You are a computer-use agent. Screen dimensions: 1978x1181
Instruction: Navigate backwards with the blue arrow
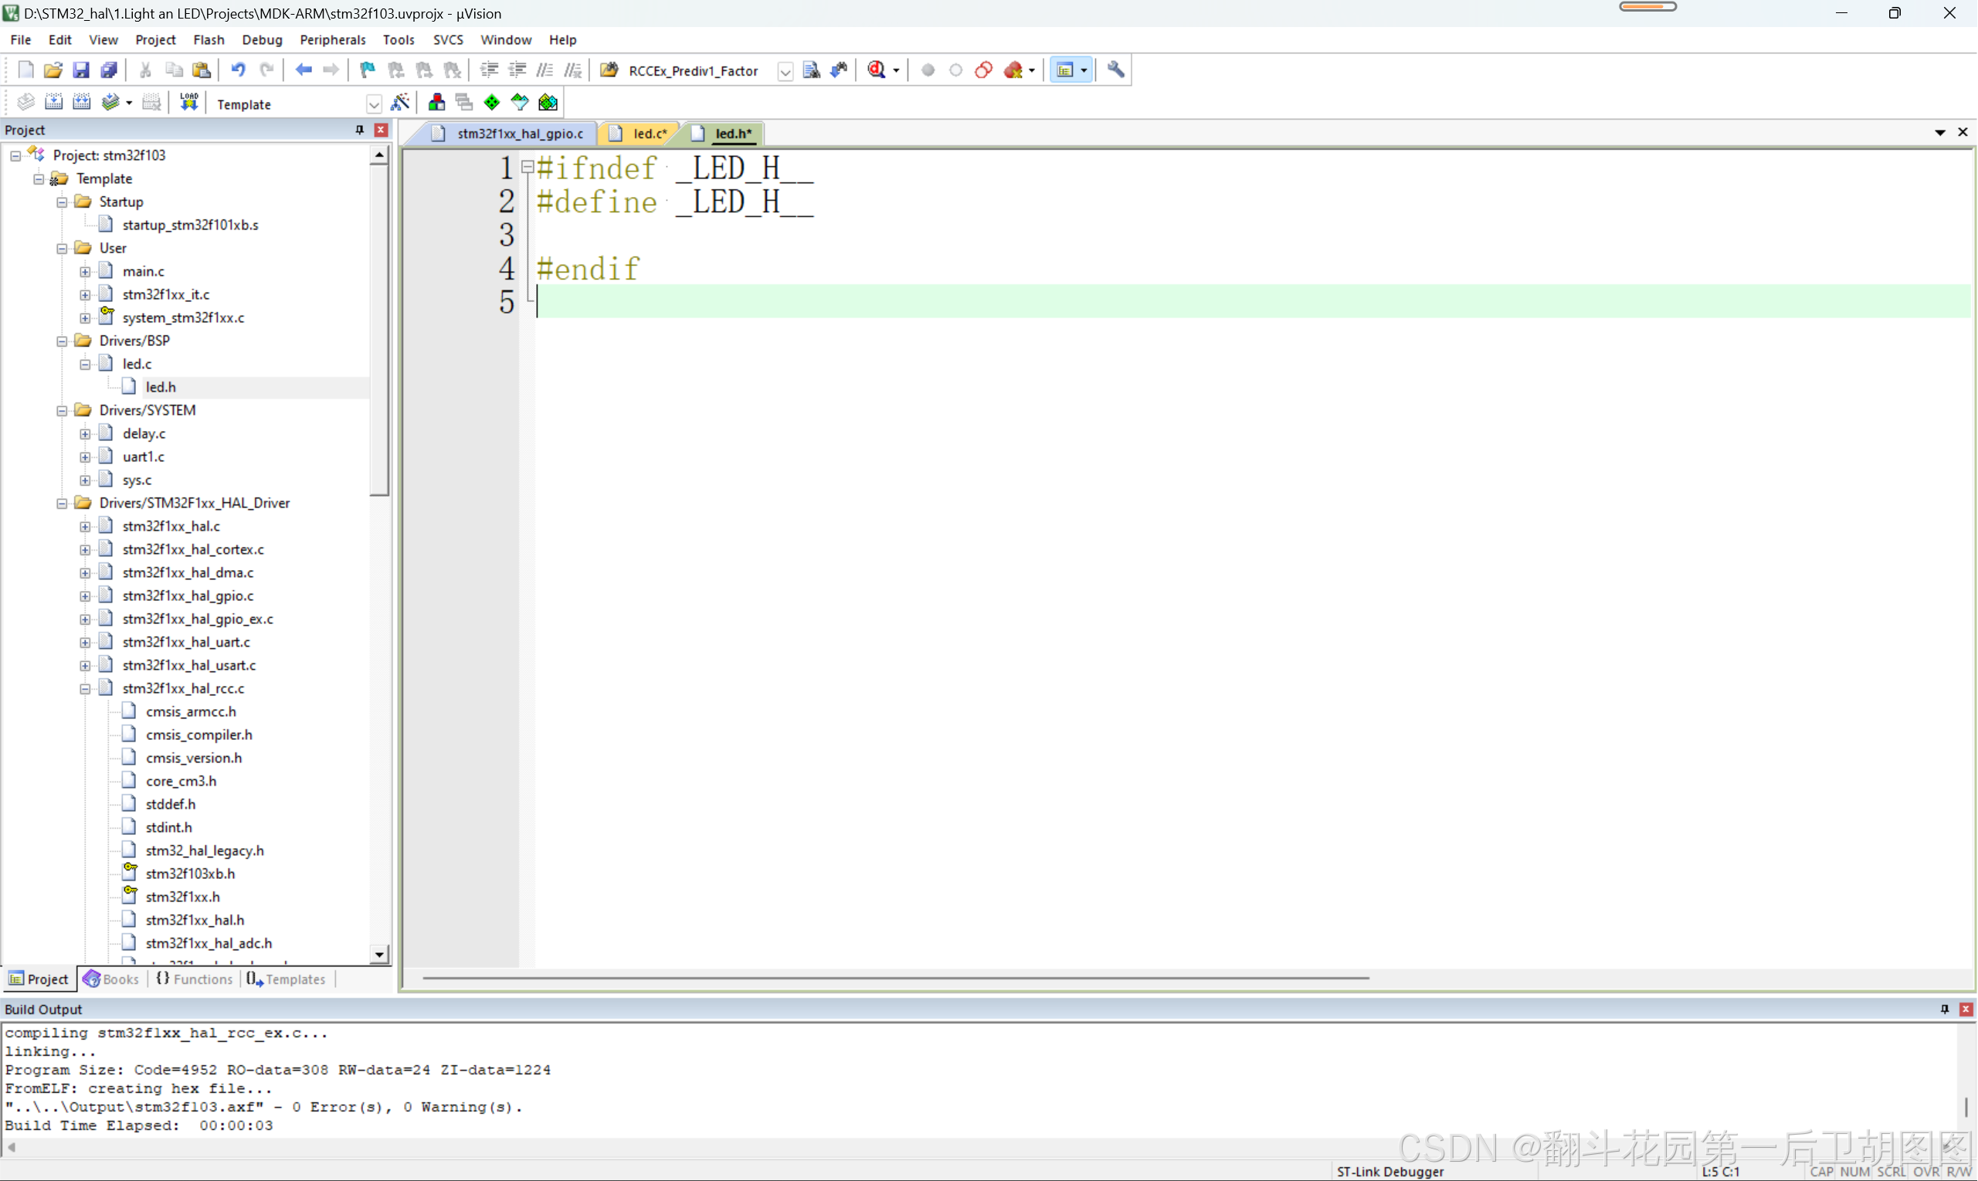(303, 70)
